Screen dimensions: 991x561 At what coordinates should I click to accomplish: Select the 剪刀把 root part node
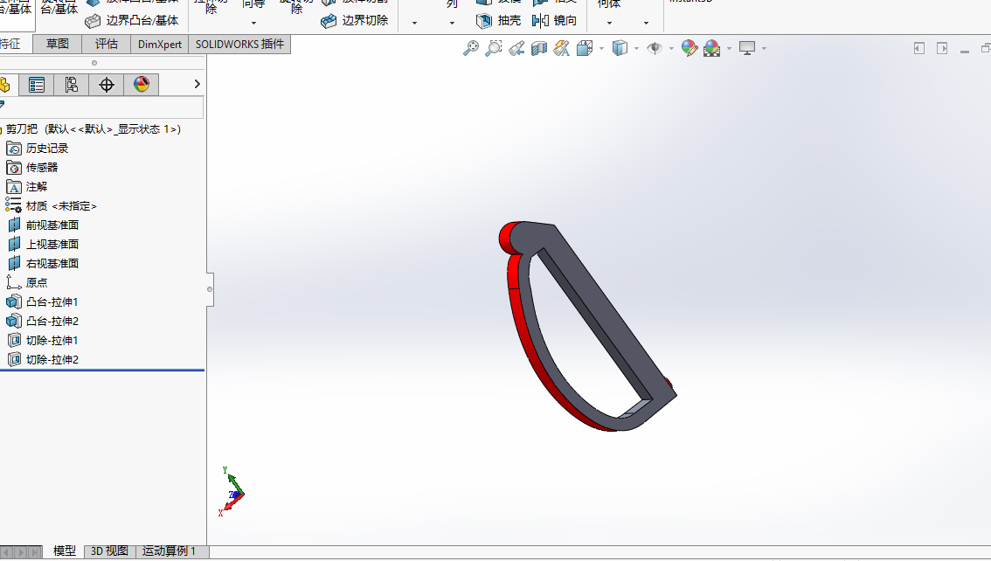(x=93, y=128)
